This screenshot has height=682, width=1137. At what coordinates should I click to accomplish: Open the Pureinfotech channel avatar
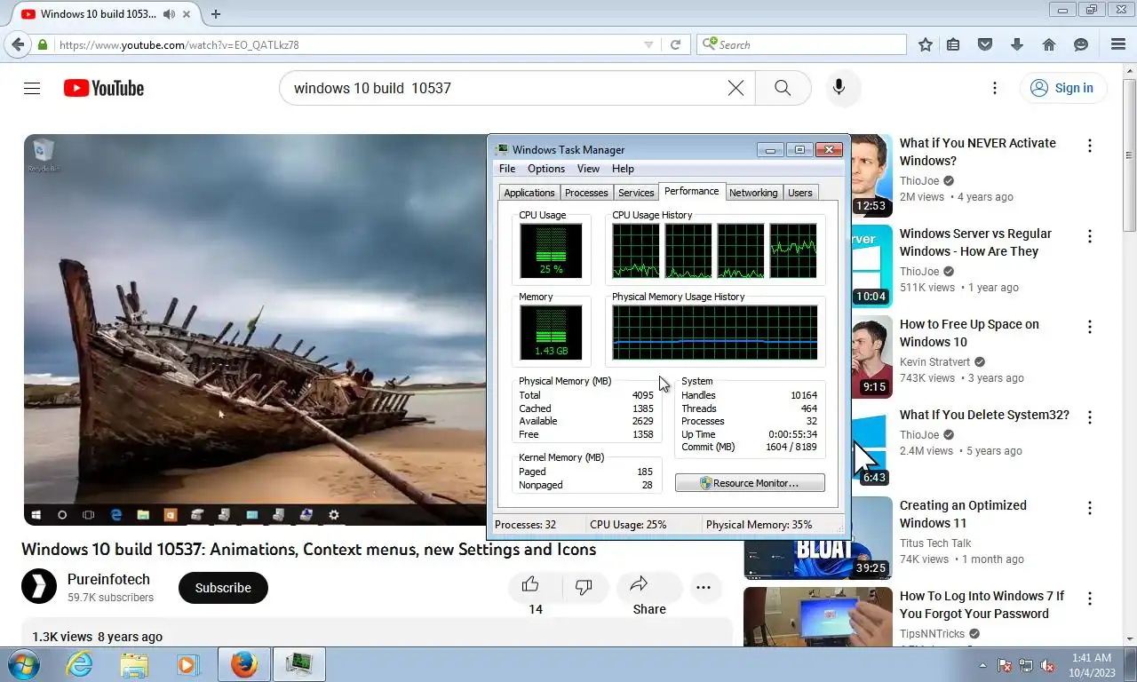coord(39,587)
